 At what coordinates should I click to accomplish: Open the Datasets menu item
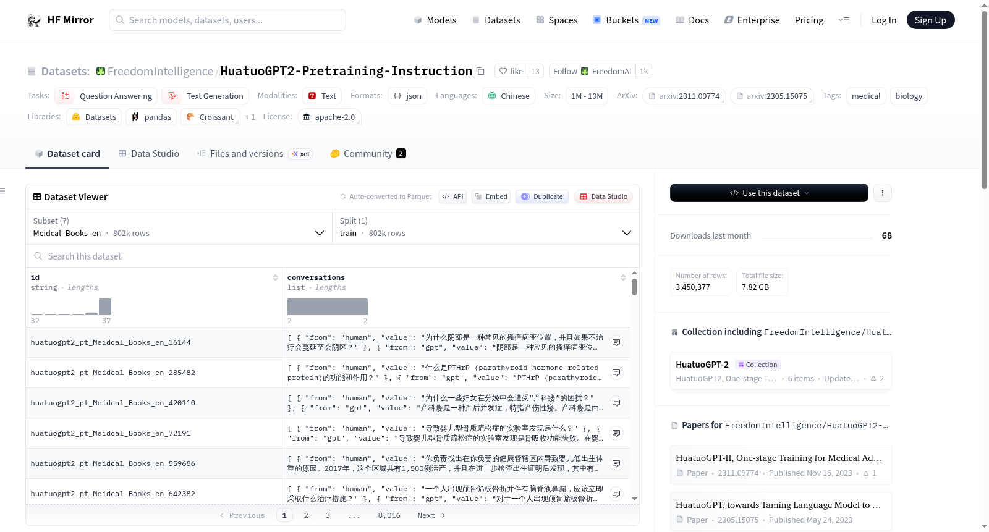(496, 20)
